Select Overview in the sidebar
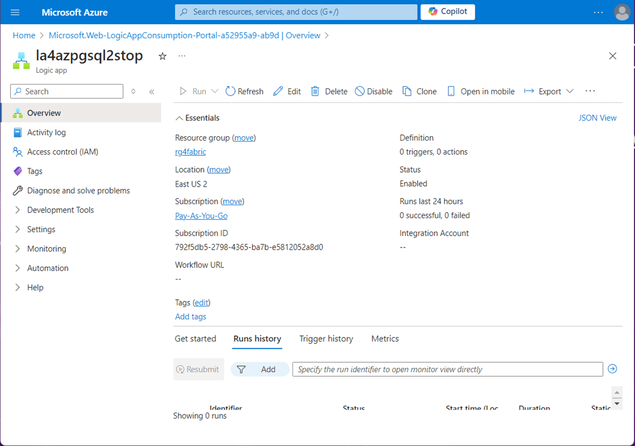This screenshot has height=446, width=635. [81, 113]
